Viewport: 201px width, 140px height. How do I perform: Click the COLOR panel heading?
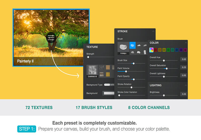pyautogui.click(x=154, y=43)
